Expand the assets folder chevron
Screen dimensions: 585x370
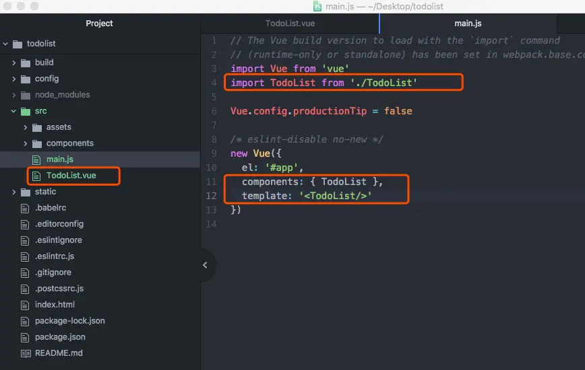coord(26,127)
